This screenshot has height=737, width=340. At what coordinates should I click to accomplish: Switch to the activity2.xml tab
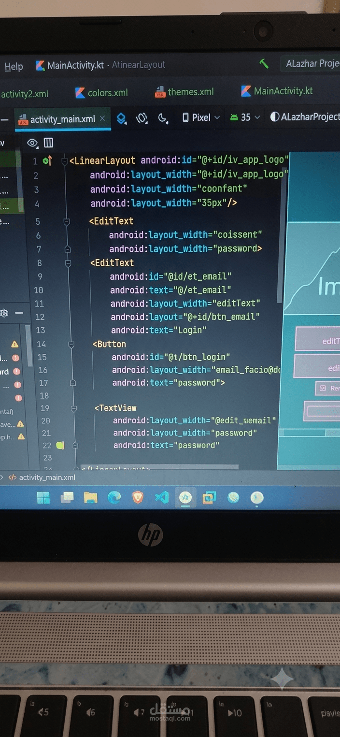(x=25, y=94)
